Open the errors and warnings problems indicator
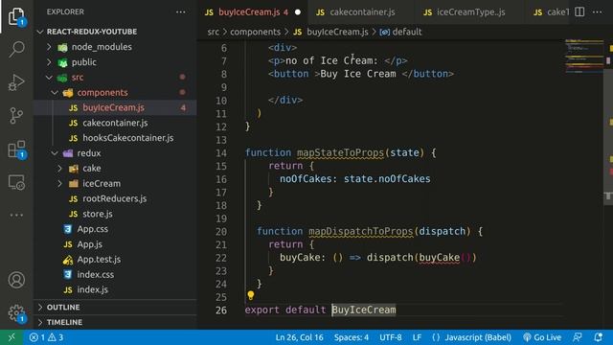Screen dimensions: 613x345 click(x=46, y=337)
